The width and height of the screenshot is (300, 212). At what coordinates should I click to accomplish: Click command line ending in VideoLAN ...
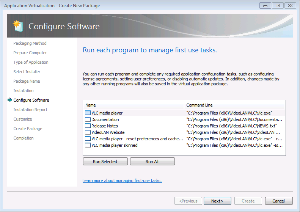tap(233, 132)
